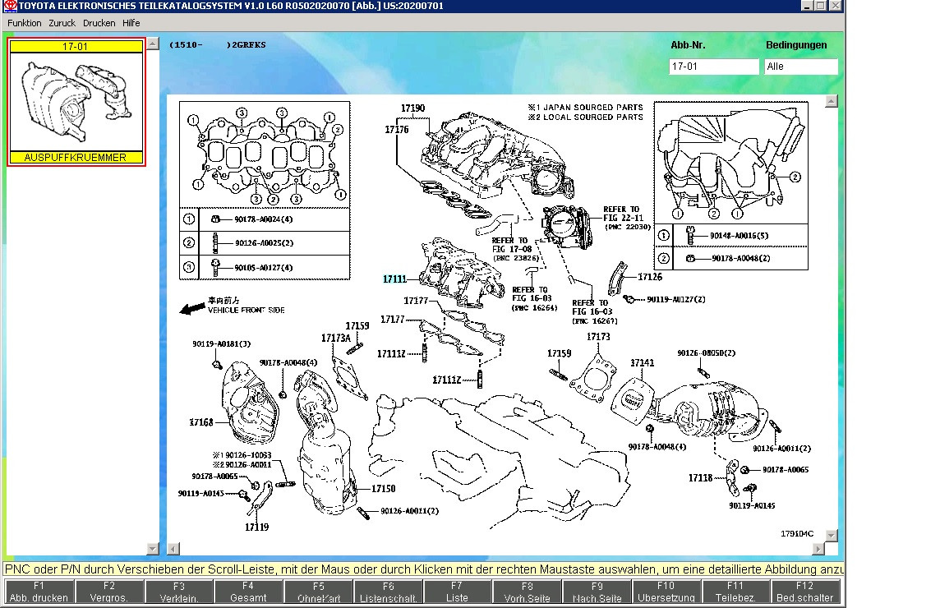
Task: Open the Hilfe menu
Action: coord(131,23)
